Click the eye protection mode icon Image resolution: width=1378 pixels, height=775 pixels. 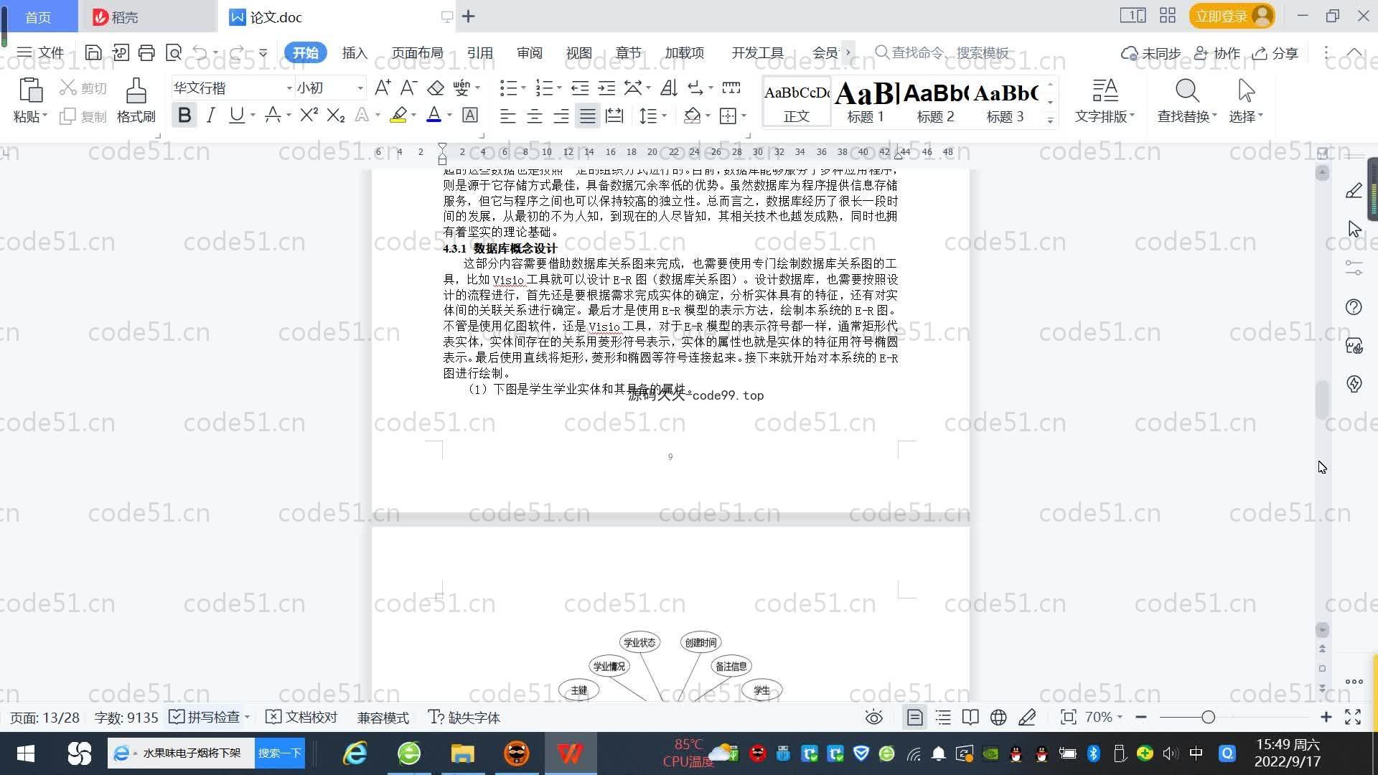873,717
